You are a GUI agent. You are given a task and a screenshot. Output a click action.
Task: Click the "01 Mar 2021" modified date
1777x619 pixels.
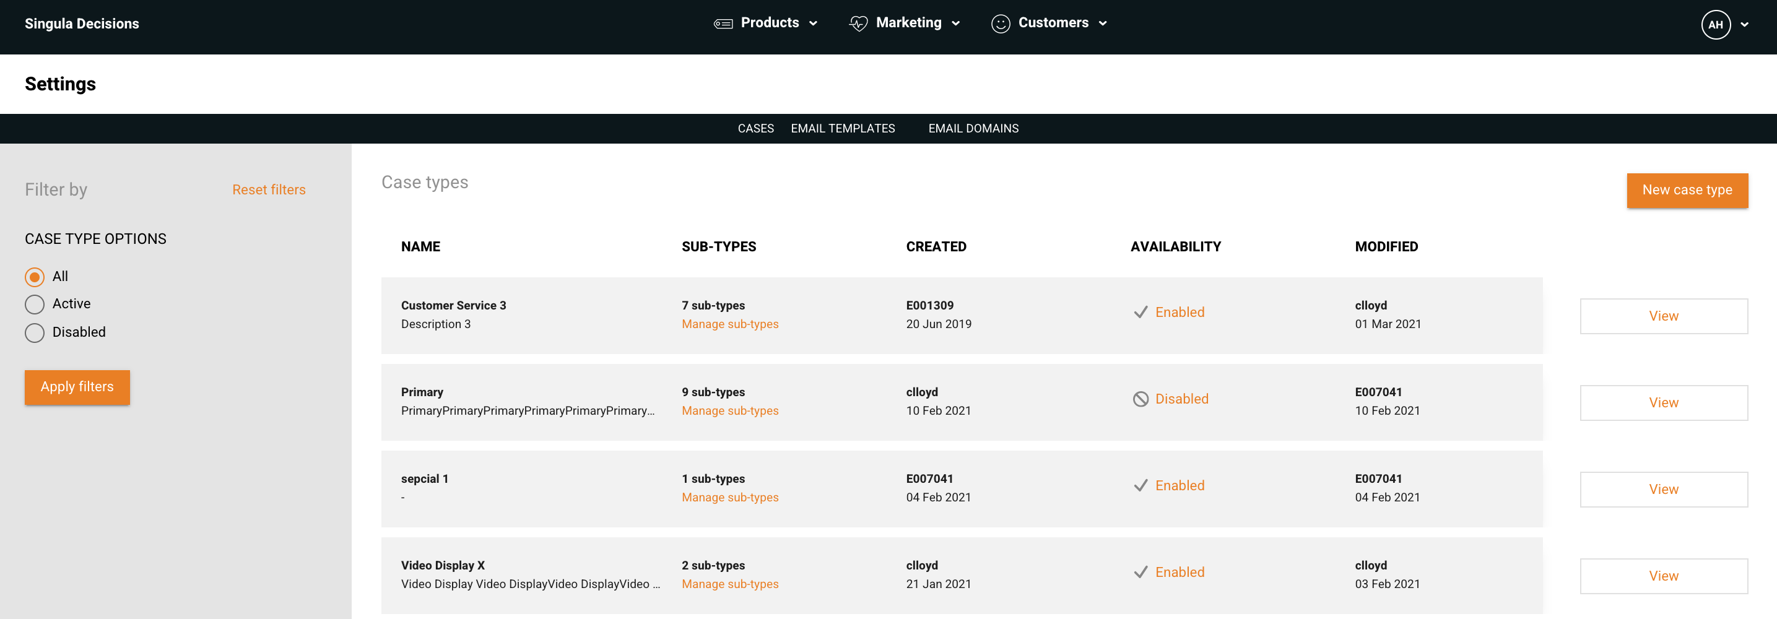[x=1388, y=324]
